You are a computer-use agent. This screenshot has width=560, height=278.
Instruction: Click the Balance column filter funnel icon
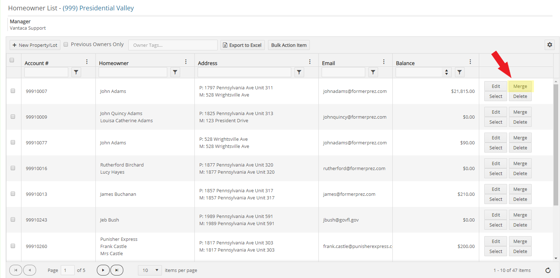click(x=460, y=72)
